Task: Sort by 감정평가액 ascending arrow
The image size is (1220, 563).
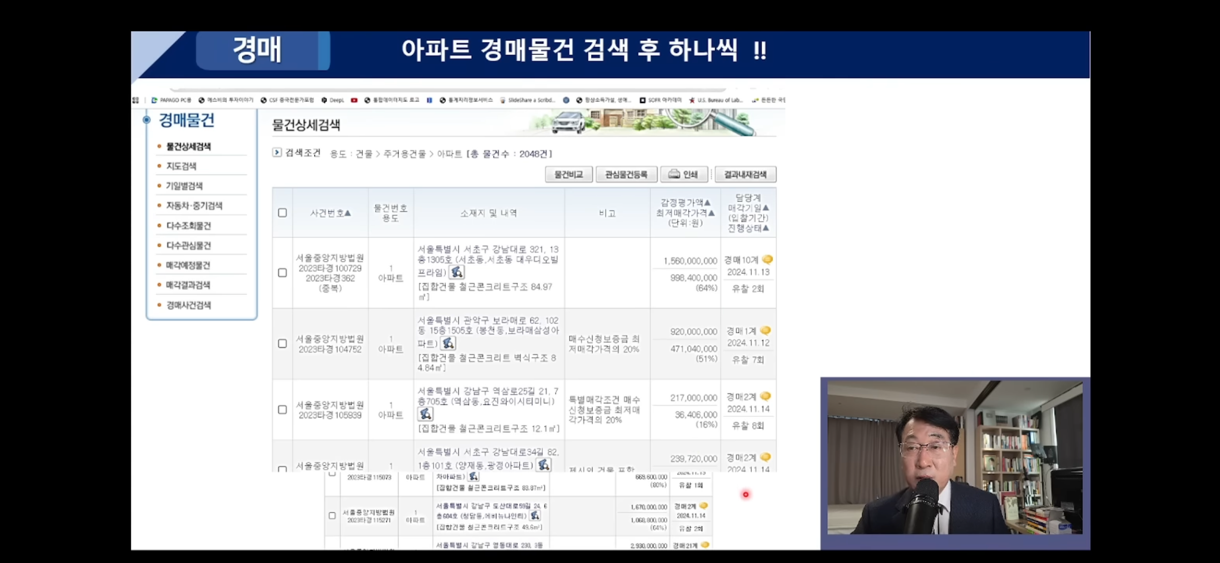Action: pos(707,203)
